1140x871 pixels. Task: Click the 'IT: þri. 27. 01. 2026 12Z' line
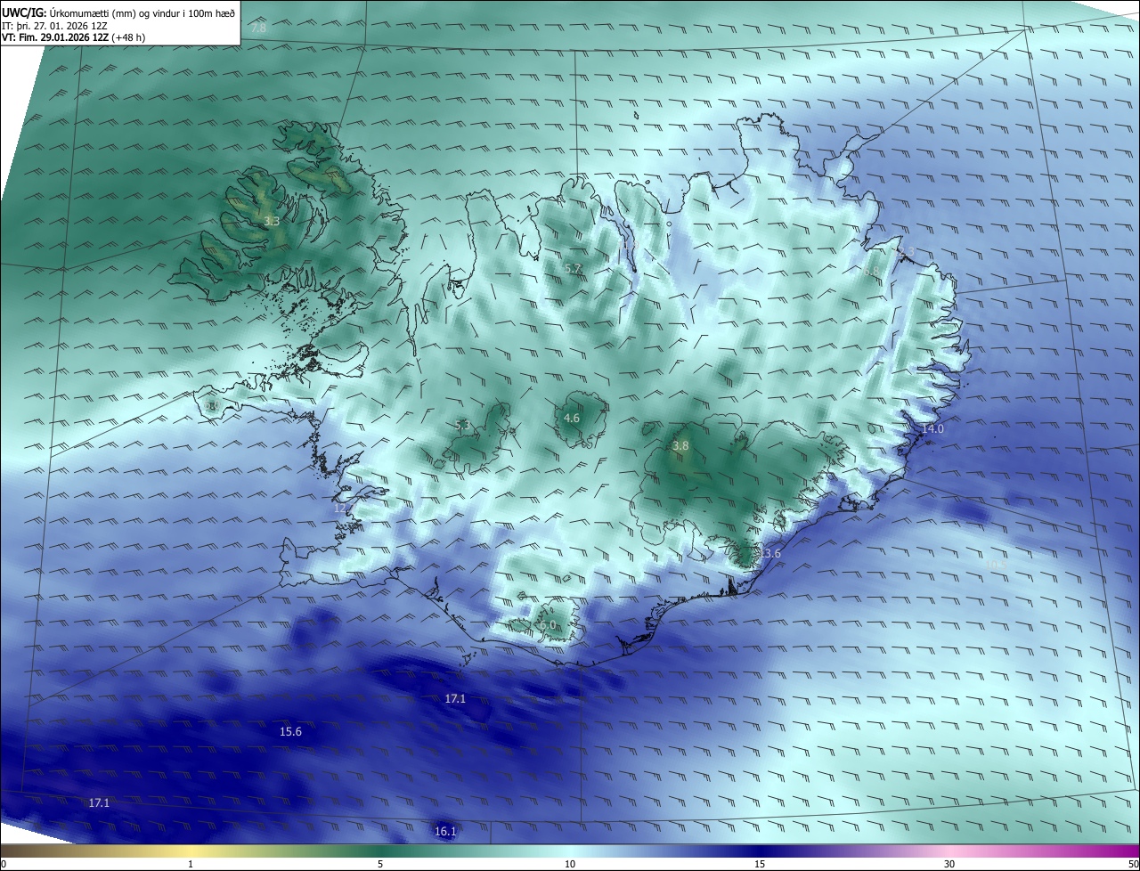pos(56,26)
